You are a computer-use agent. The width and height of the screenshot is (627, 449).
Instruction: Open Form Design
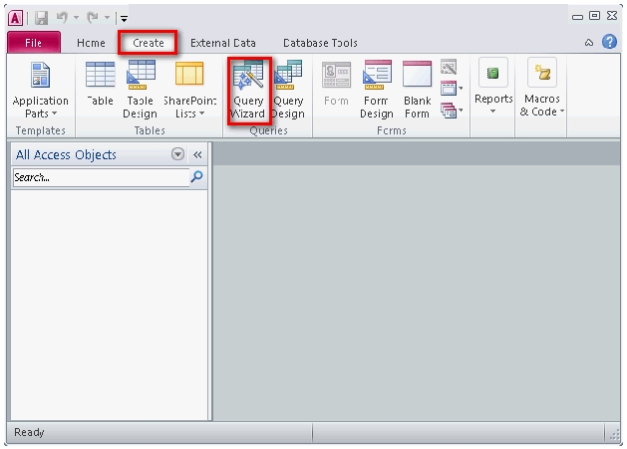(376, 90)
